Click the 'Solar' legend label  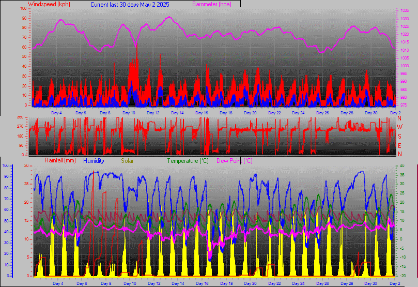(x=127, y=161)
